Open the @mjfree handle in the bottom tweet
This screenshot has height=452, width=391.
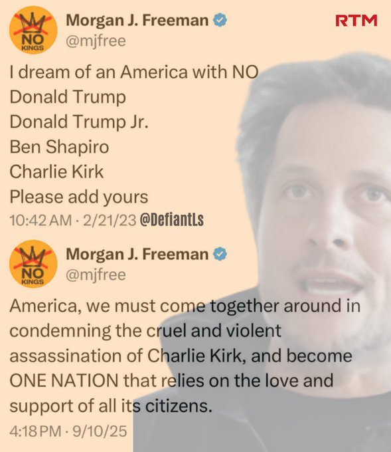pyautogui.click(x=96, y=275)
